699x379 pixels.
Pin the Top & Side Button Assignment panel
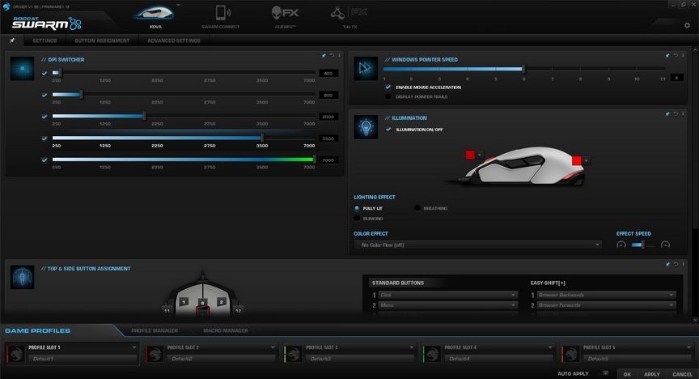coord(667,264)
